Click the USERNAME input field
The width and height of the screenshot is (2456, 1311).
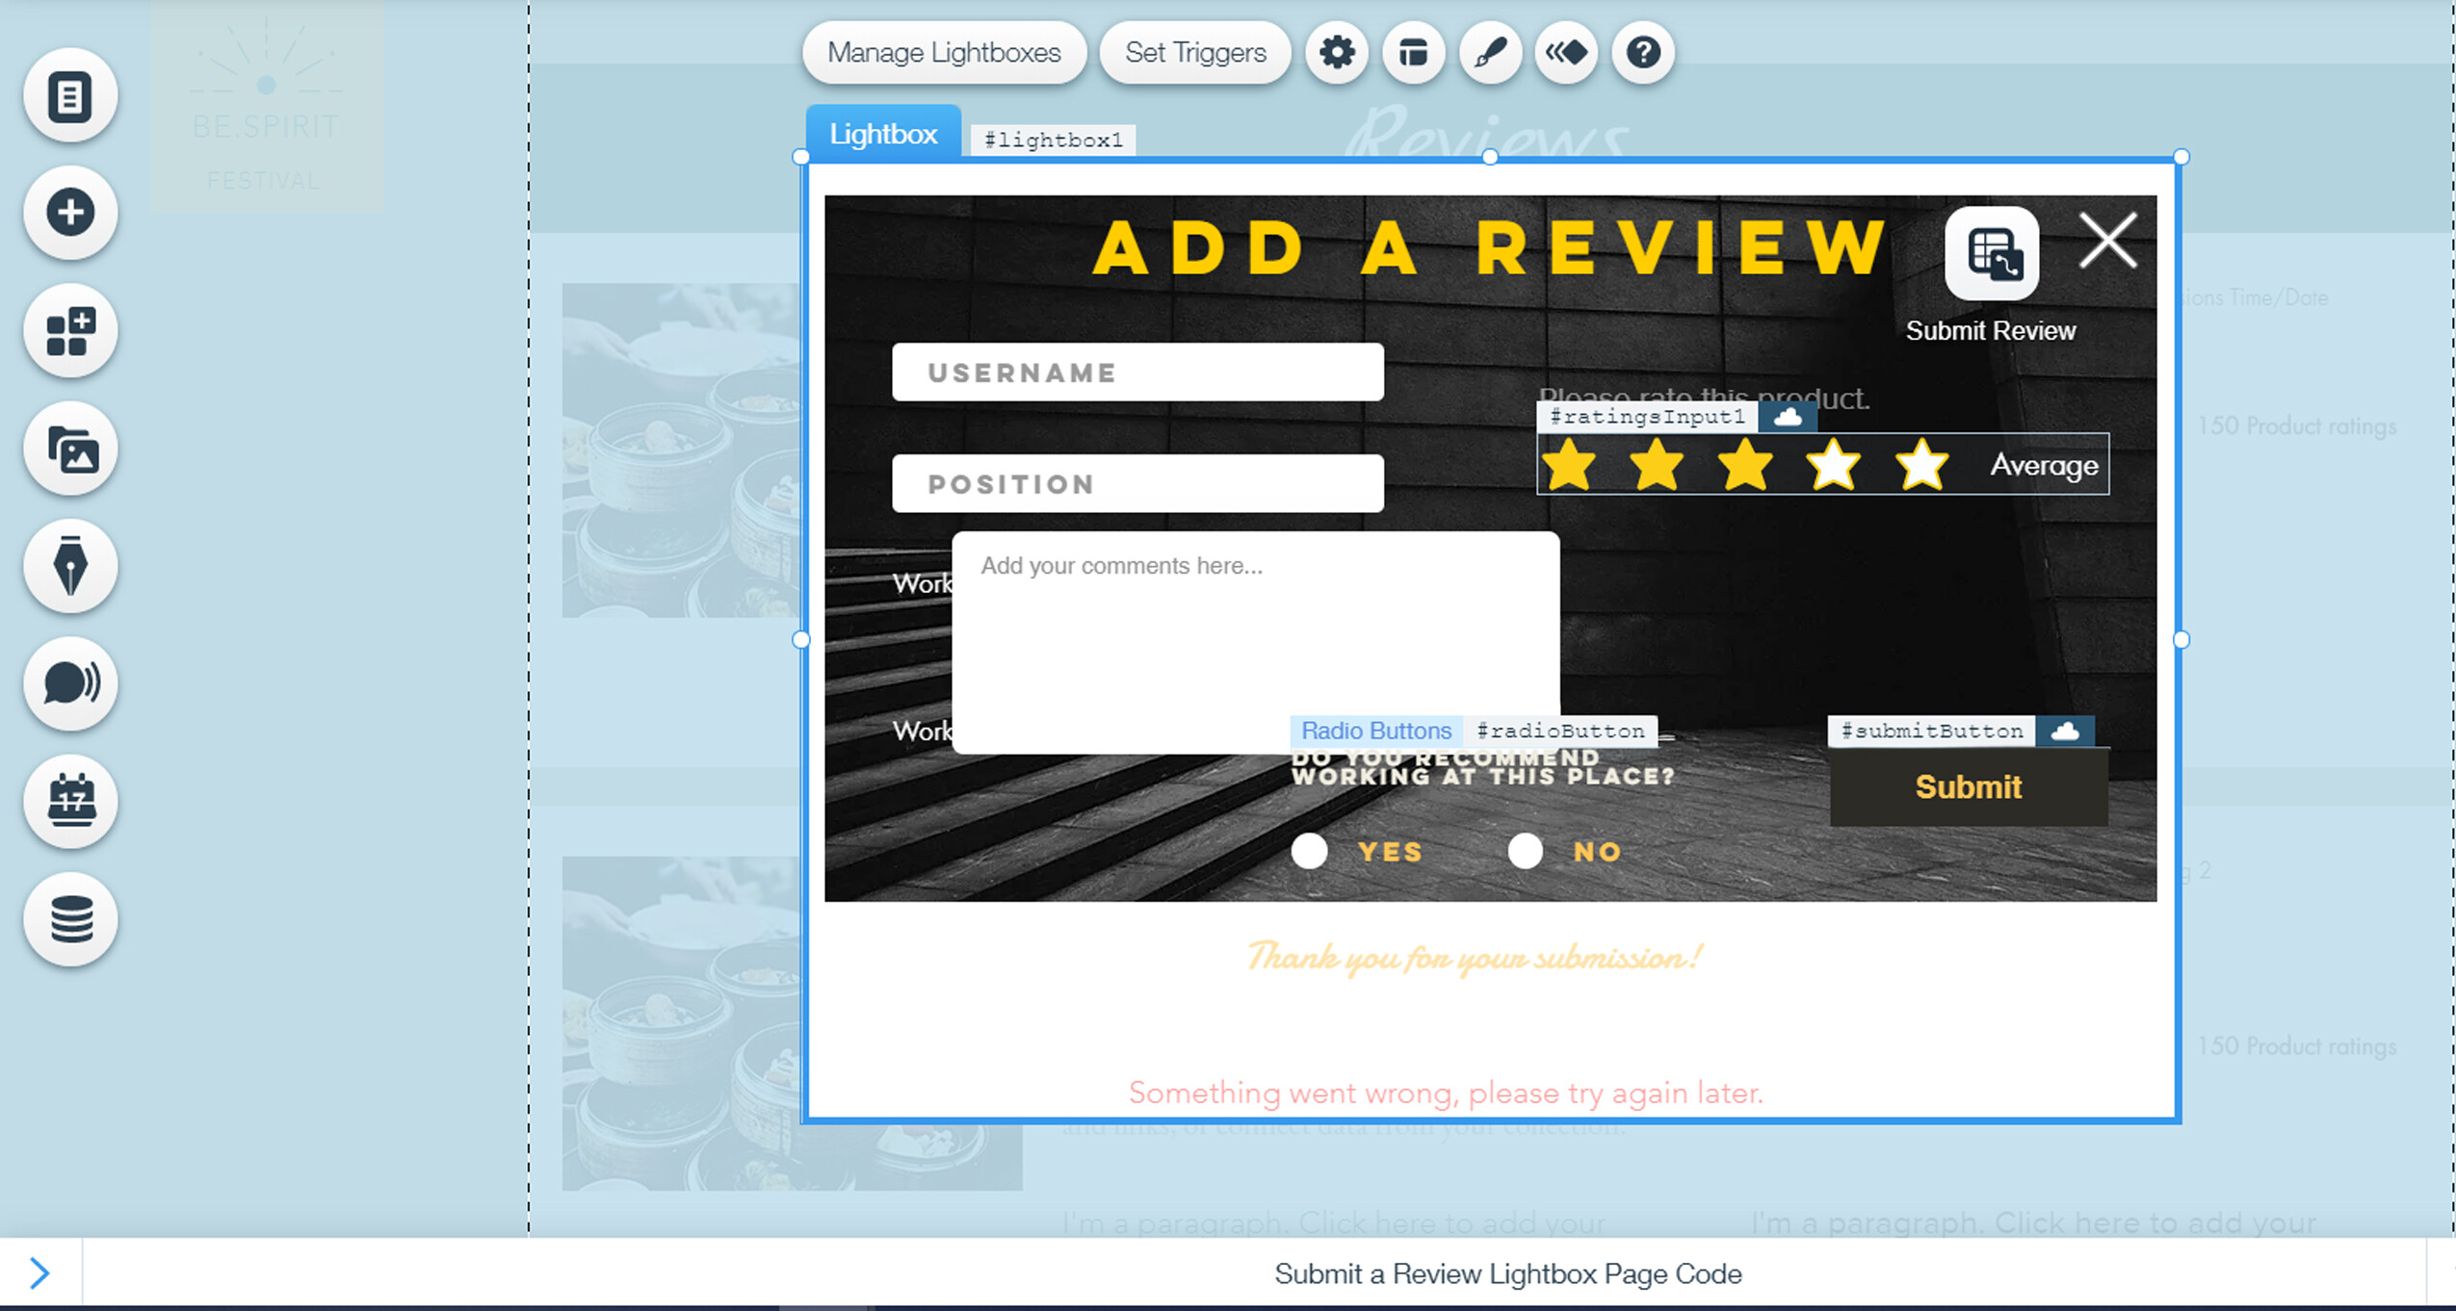tap(1137, 373)
